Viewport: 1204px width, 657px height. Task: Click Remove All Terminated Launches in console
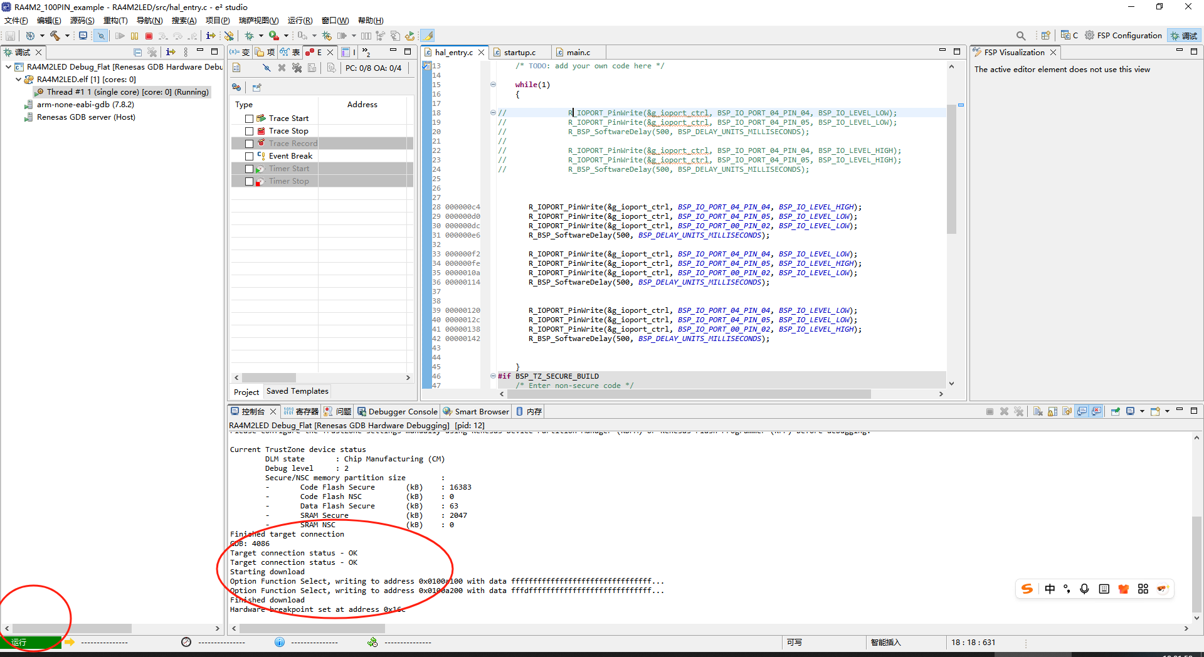coord(1018,411)
